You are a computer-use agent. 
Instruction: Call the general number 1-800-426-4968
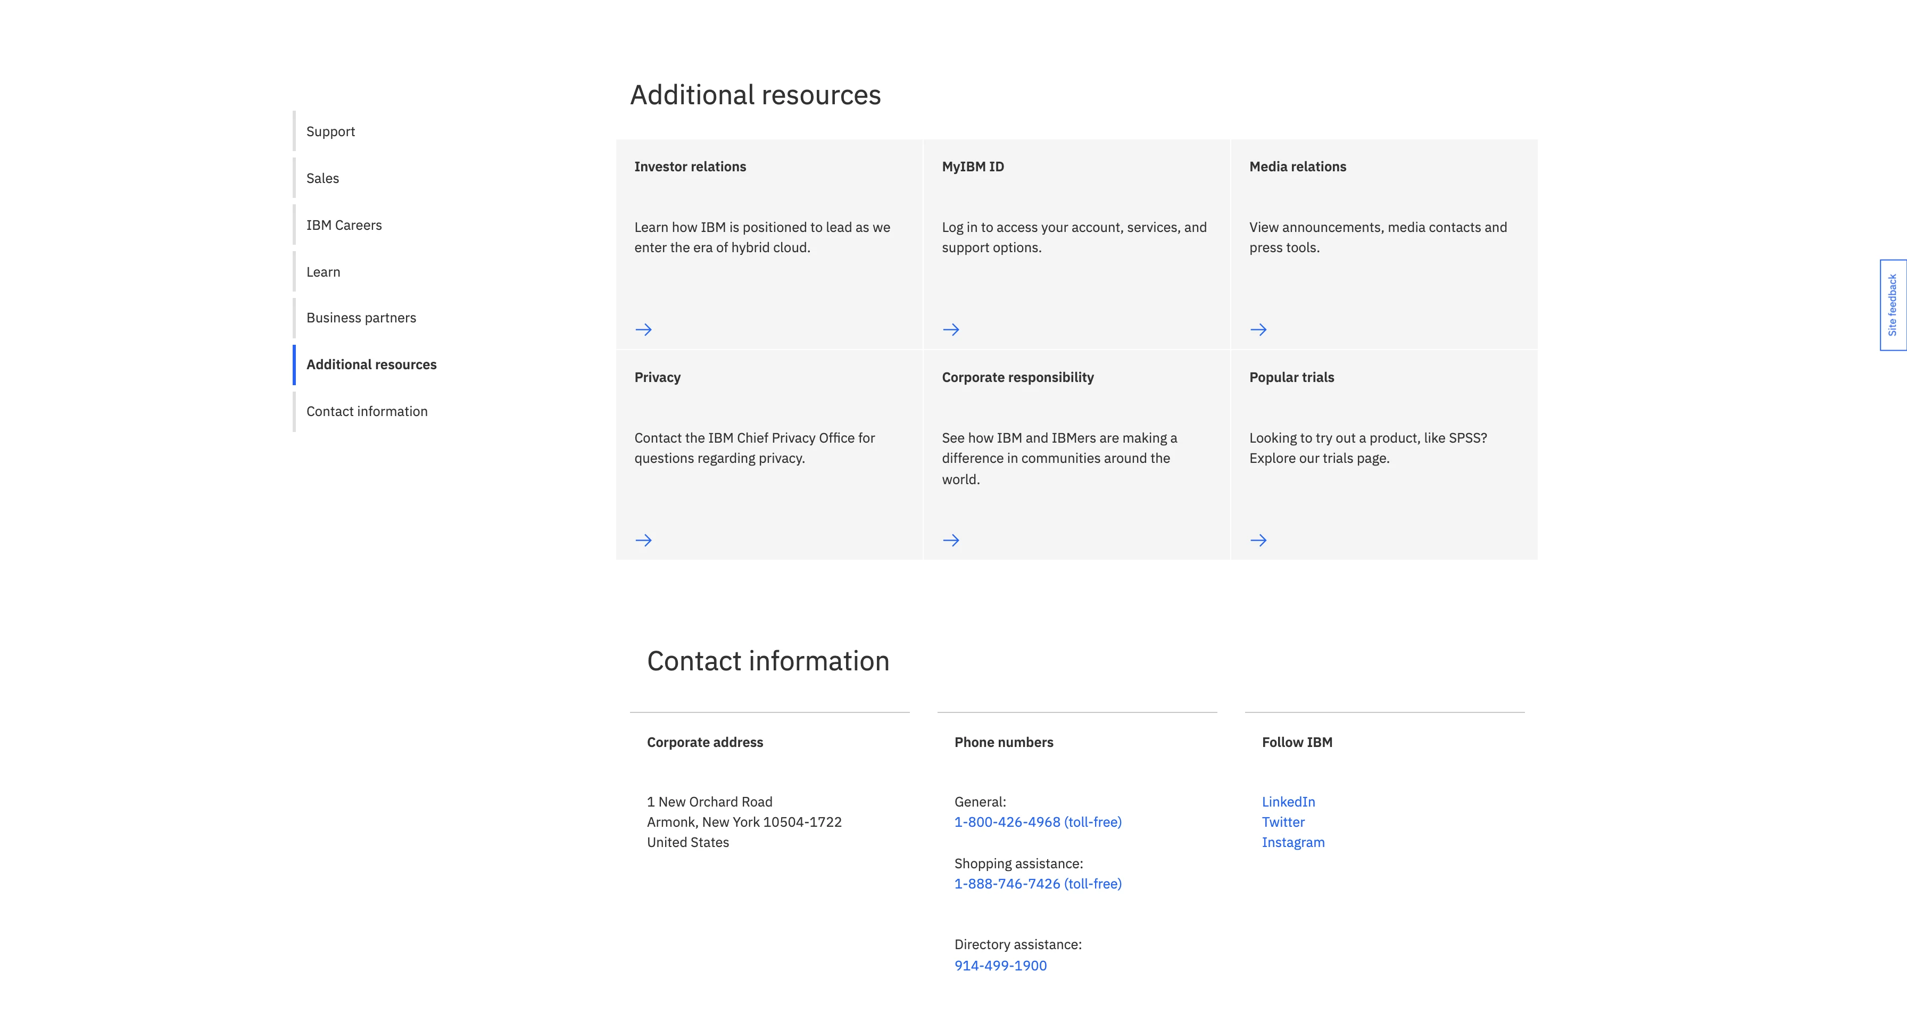click(x=1038, y=822)
